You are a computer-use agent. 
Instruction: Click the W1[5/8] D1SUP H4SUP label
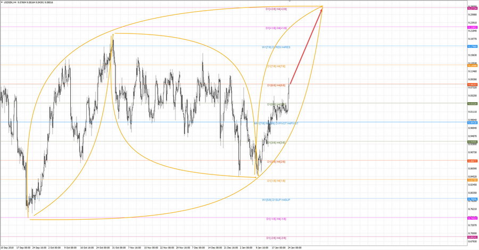coord(276,200)
